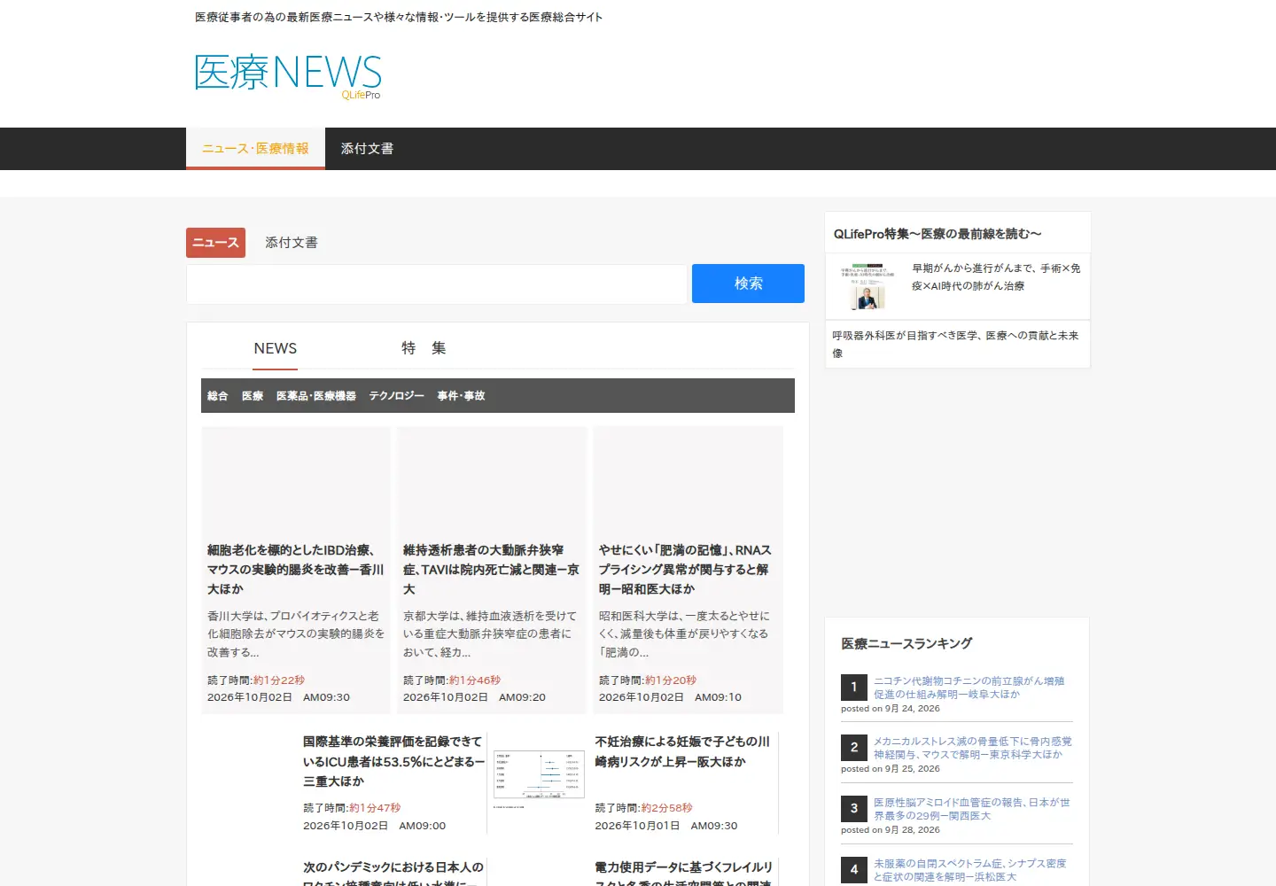Click the 医療NEWS QLifePro logo

(x=288, y=76)
